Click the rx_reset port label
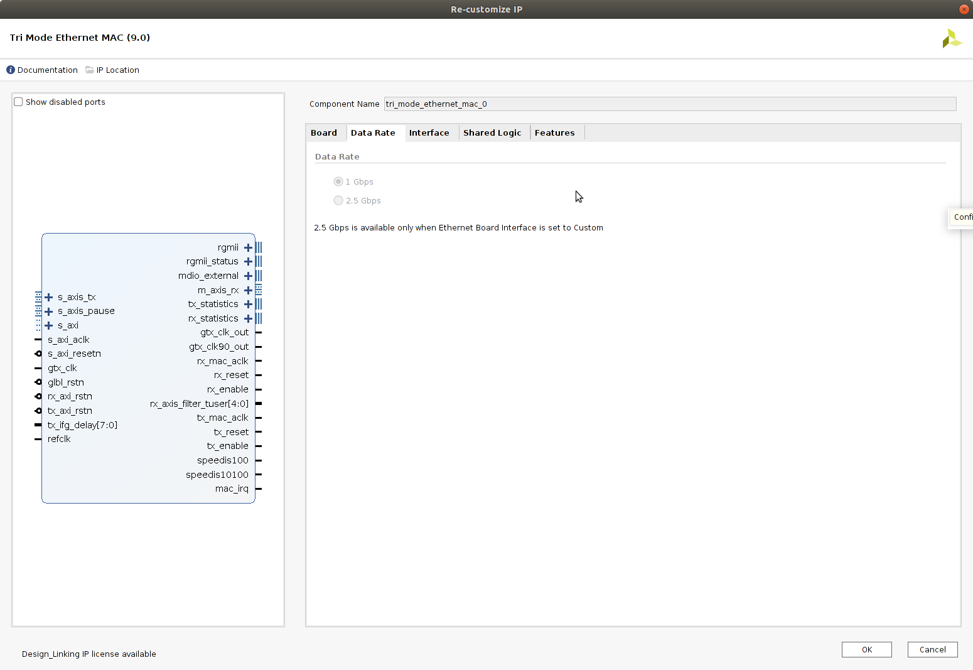 (x=232, y=375)
